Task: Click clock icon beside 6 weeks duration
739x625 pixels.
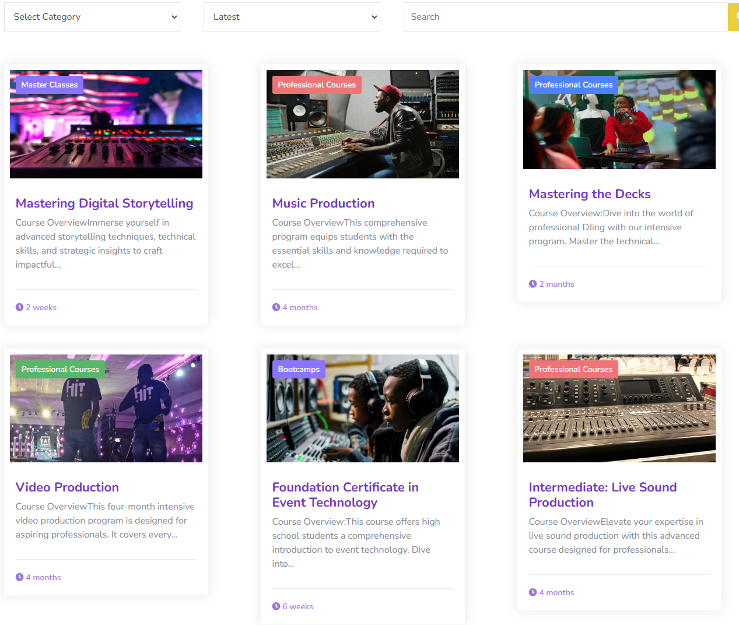Action: (276, 606)
